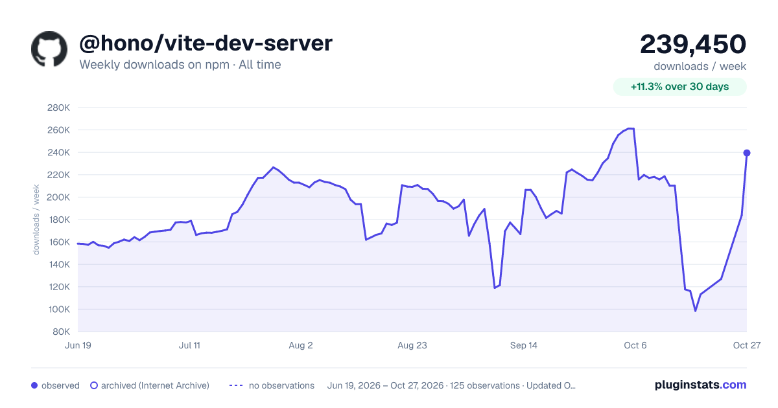The height and width of the screenshot is (408, 778).
Task: Click the 'no observations' legend label
Action: pyautogui.click(x=281, y=385)
